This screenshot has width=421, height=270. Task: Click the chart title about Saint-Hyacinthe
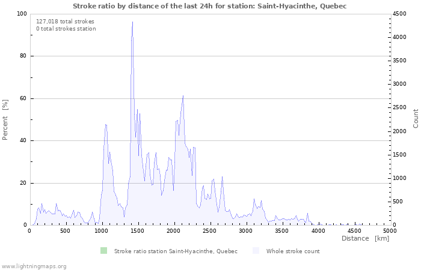point(210,6)
